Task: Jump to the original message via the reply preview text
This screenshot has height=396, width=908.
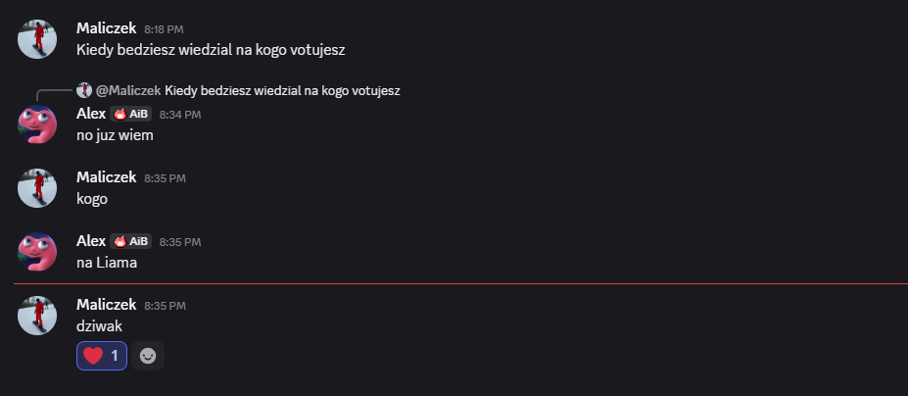Action: point(282,90)
